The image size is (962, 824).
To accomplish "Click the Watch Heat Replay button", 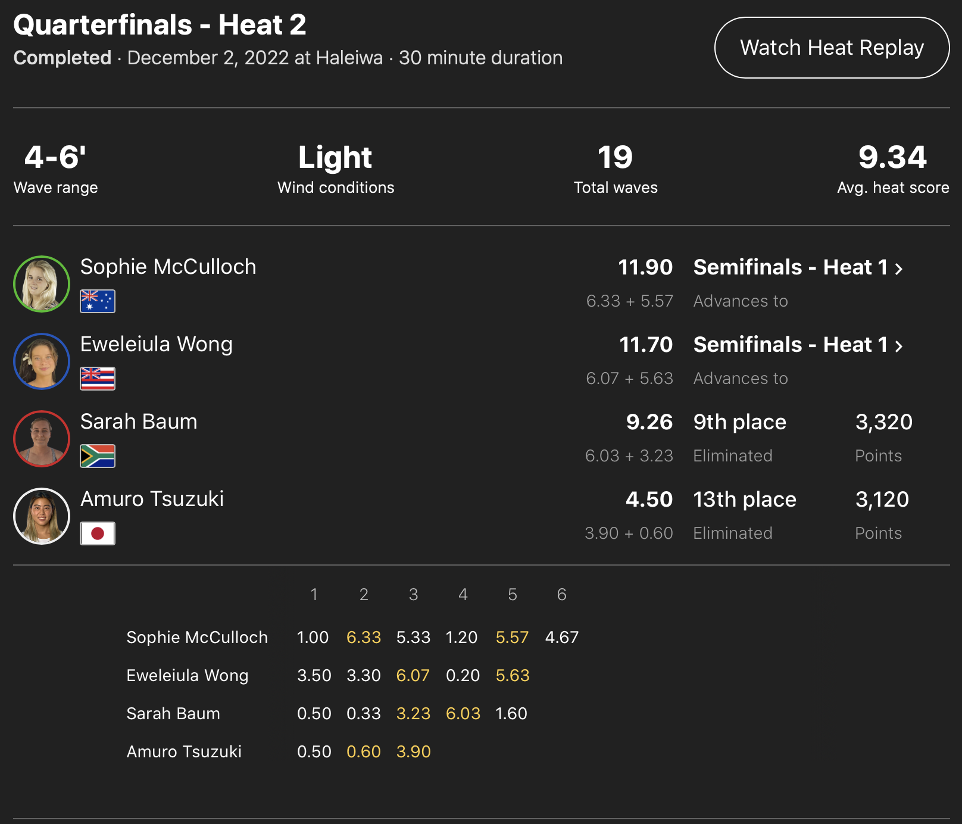I will point(832,48).
